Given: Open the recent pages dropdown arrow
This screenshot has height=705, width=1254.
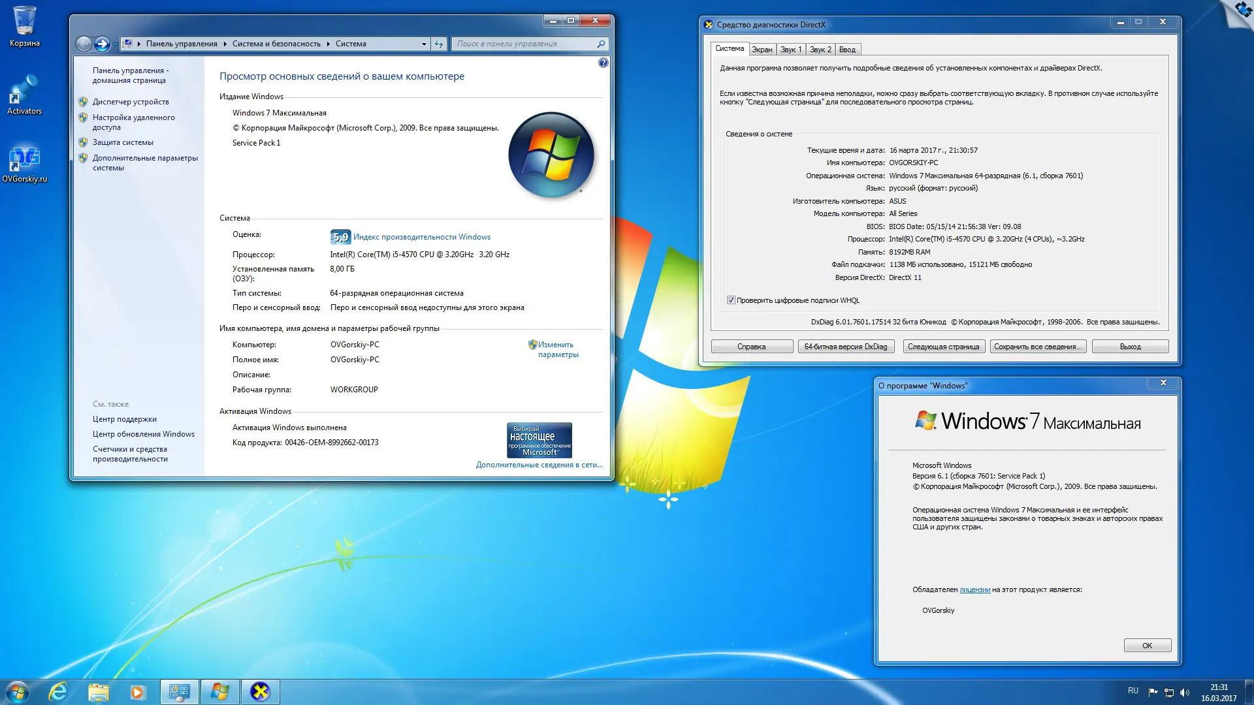Looking at the screenshot, I should pos(116,44).
